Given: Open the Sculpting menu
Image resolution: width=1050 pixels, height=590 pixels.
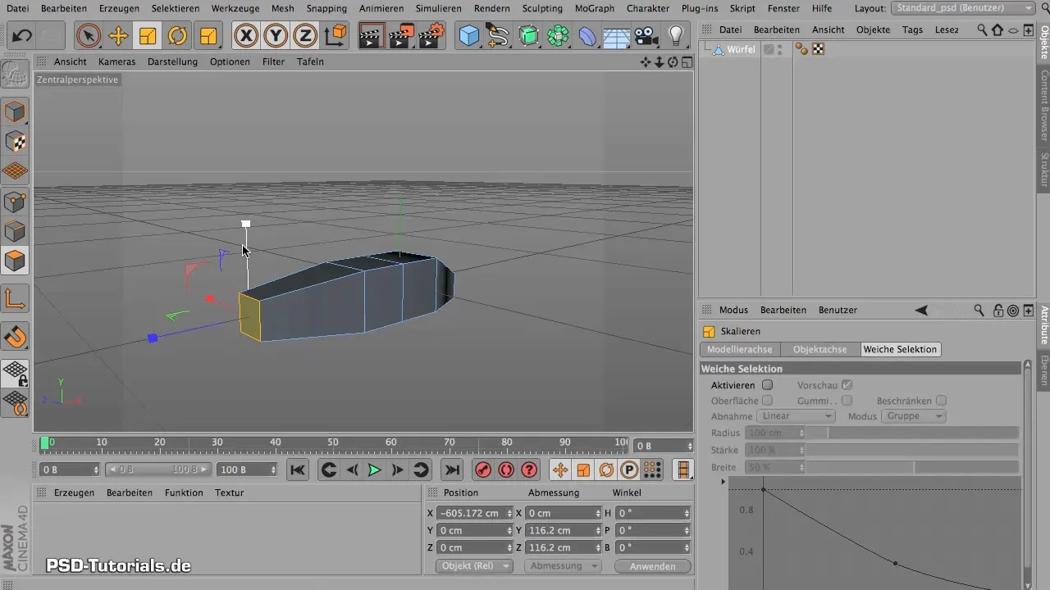Looking at the screenshot, I should point(542,8).
